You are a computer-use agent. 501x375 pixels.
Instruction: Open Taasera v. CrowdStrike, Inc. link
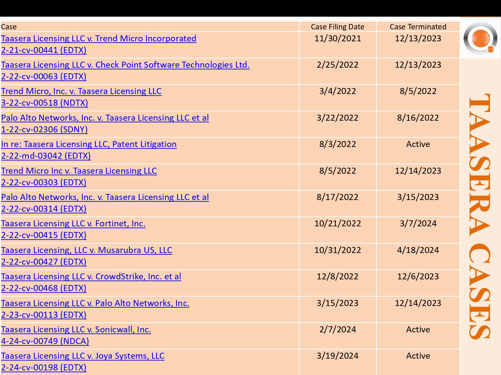click(91, 277)
